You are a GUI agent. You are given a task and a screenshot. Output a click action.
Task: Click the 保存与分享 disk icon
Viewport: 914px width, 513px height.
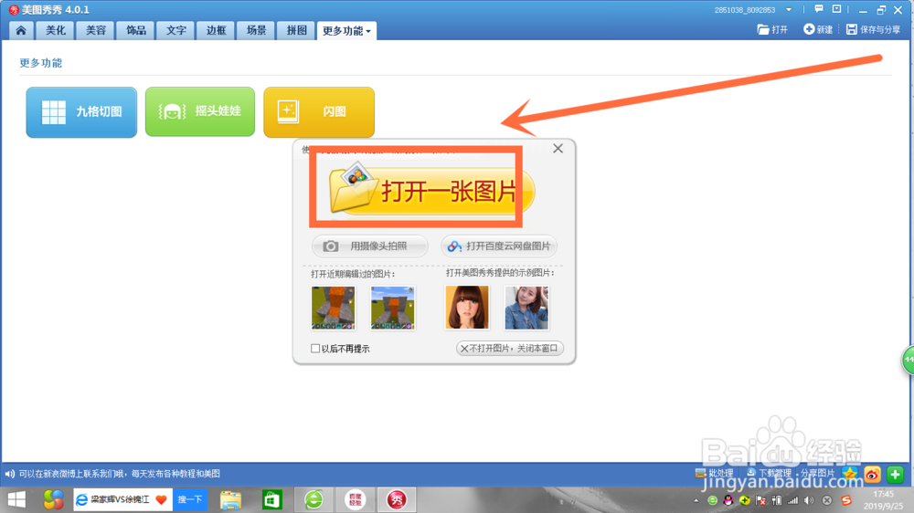[852, 29]
